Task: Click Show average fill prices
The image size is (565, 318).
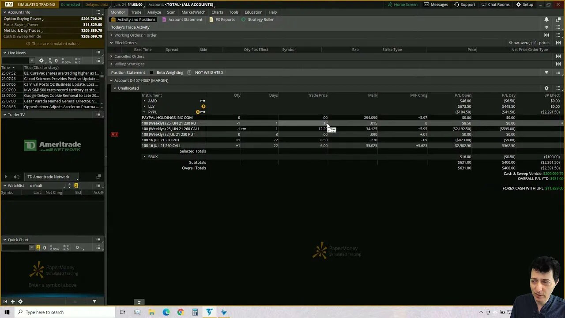Action: click(529, 43)
